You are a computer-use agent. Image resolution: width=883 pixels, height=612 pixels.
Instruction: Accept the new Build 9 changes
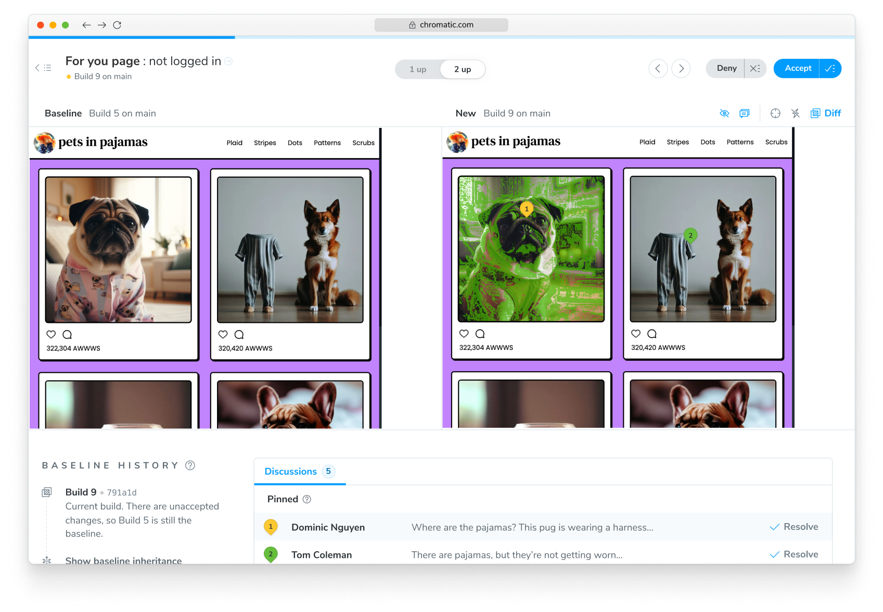(x=796, y=68)
